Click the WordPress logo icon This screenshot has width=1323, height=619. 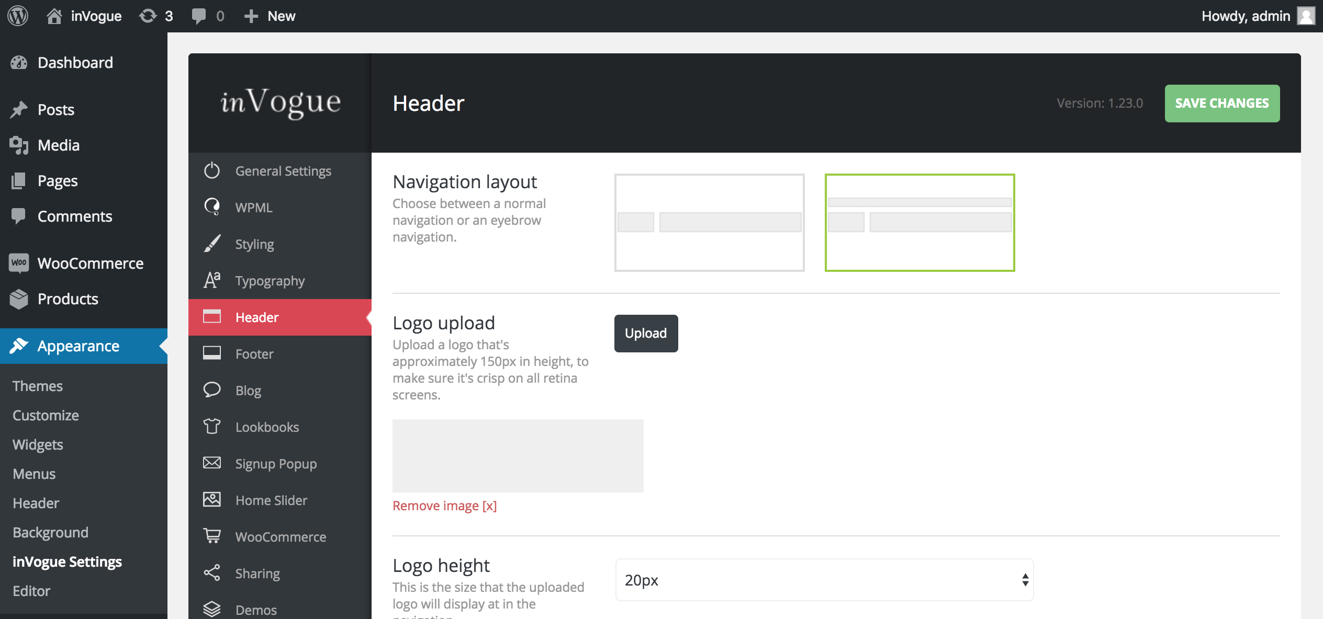(x=18, y=16)
